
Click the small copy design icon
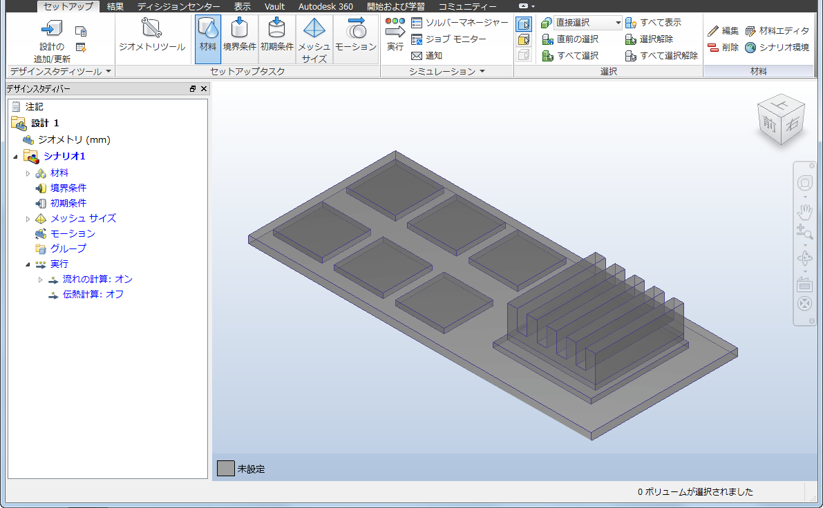tap(81, 32)
